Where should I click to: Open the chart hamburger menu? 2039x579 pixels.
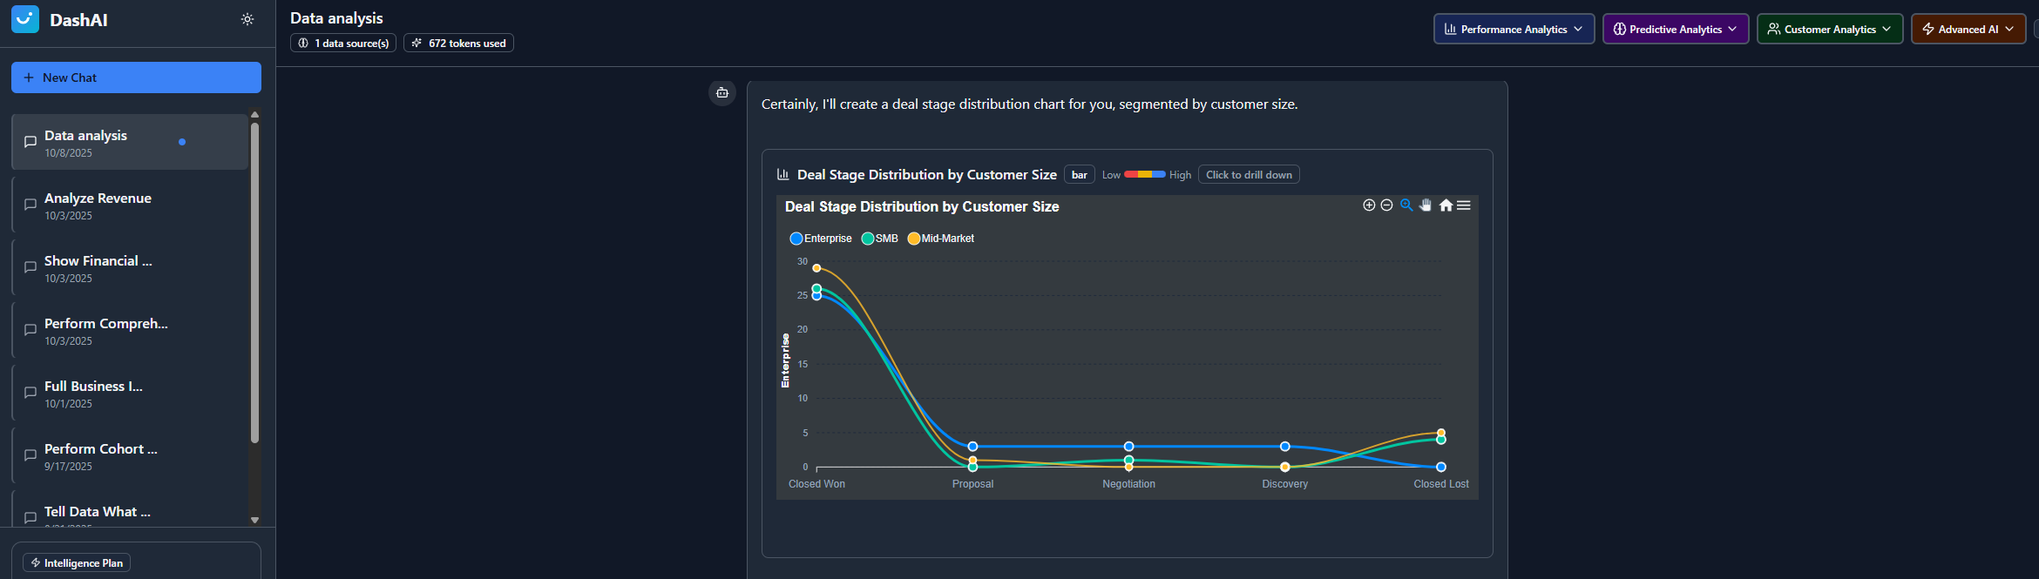click(1464, 205)
